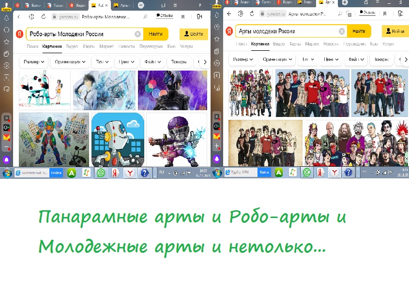Select the Услуги tab in right browser

(388, 44)
